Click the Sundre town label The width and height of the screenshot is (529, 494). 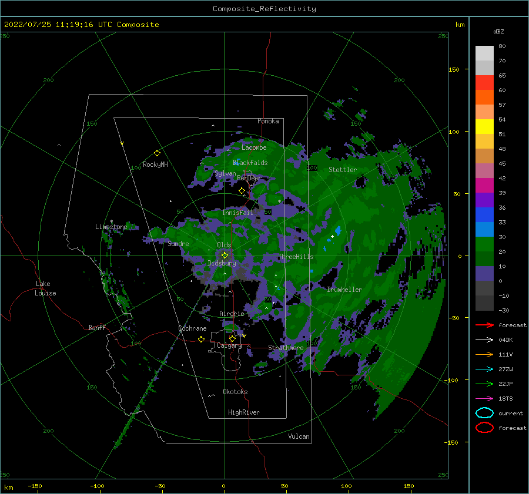(178, 243)
